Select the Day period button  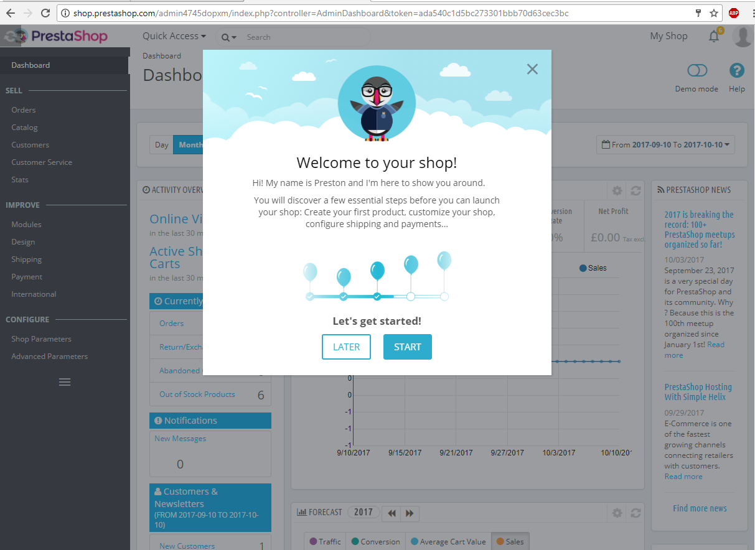(162, 145)
